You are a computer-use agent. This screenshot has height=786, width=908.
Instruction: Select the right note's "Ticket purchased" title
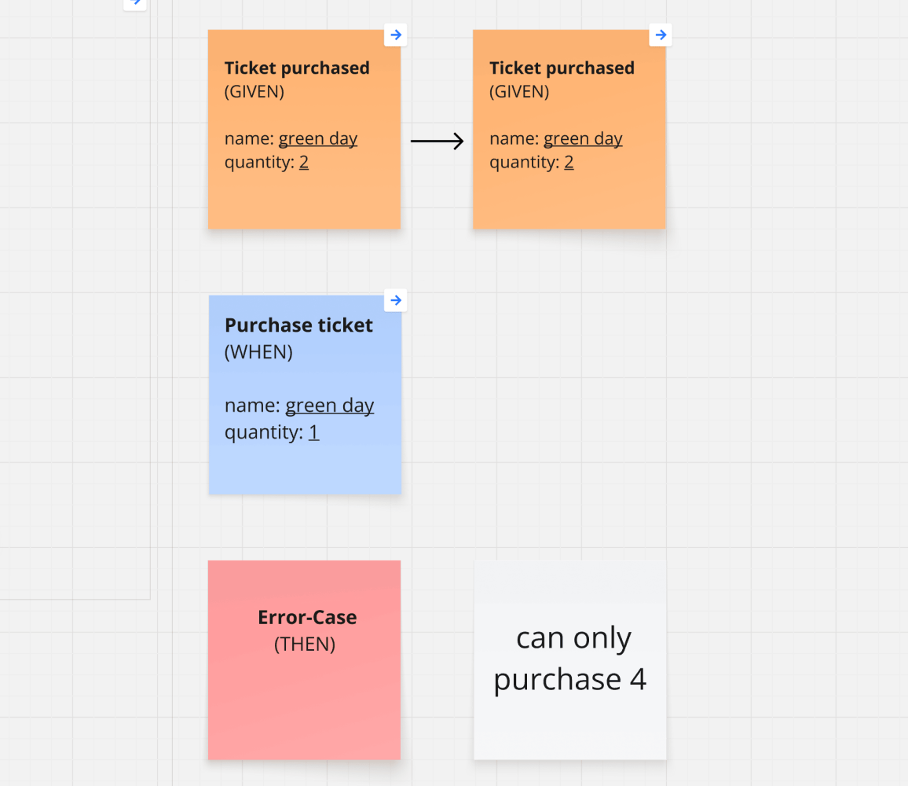click(562, 68)
